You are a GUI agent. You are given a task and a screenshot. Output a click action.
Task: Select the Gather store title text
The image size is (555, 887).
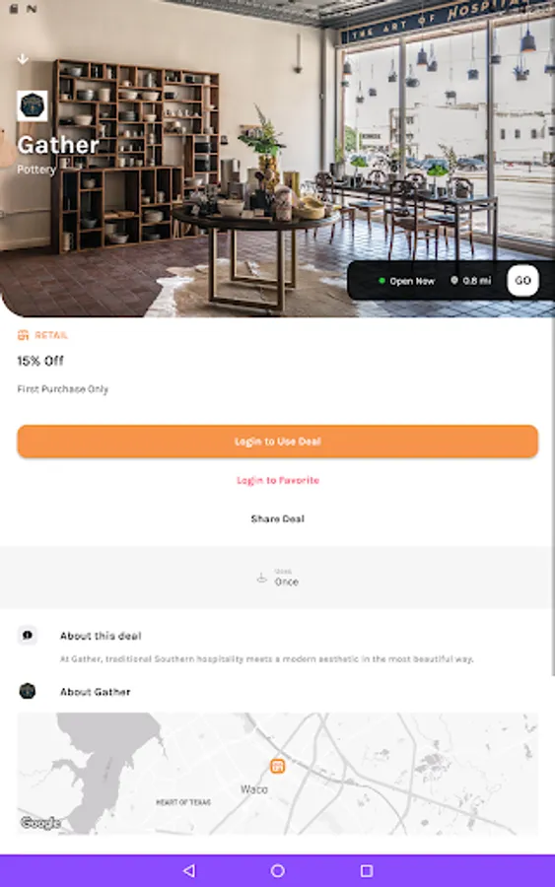(58, 146)
